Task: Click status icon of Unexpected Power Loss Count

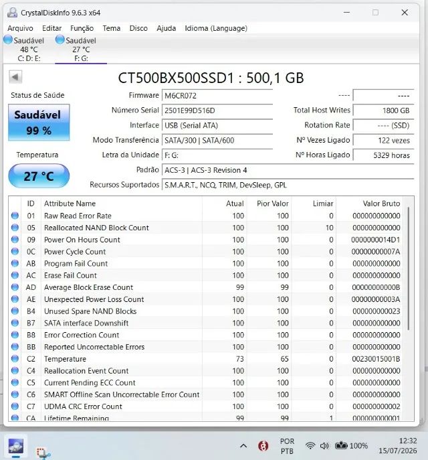Action: [x=15, y=299]
